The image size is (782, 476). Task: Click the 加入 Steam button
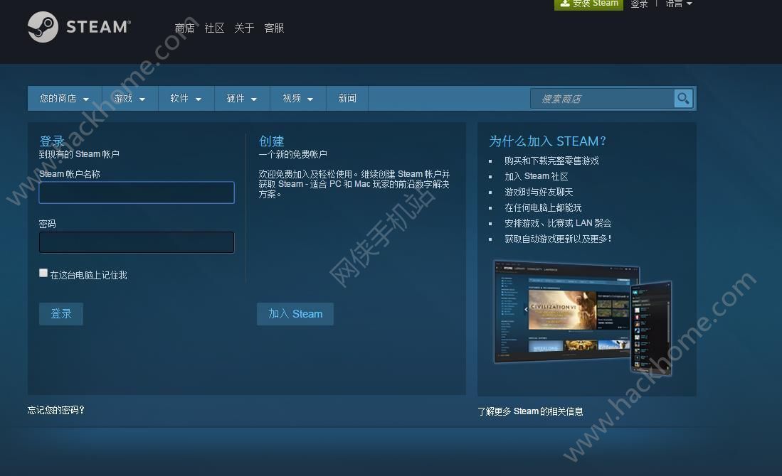[x=295, y=314]
